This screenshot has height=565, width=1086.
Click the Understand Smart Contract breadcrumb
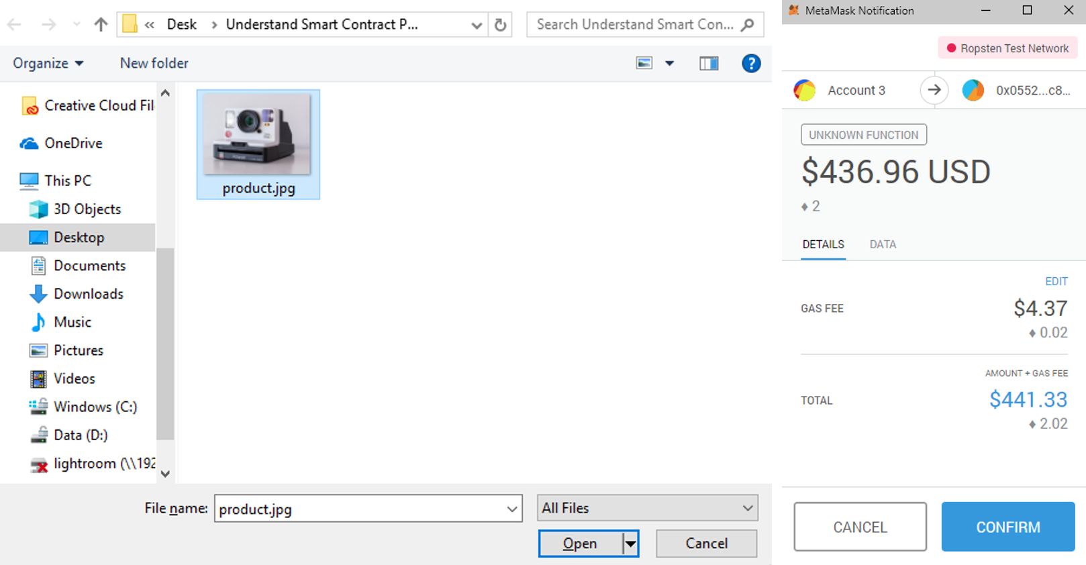coord(322,25)
